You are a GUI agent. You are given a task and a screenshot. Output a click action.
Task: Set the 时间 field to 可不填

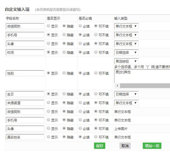(96, 52)
